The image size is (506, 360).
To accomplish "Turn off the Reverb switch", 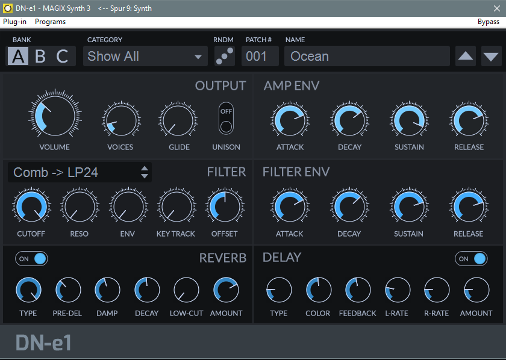I will pos(31,259).
